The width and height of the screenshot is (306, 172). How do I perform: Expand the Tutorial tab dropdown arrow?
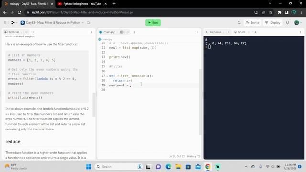[x=21, y=32]
